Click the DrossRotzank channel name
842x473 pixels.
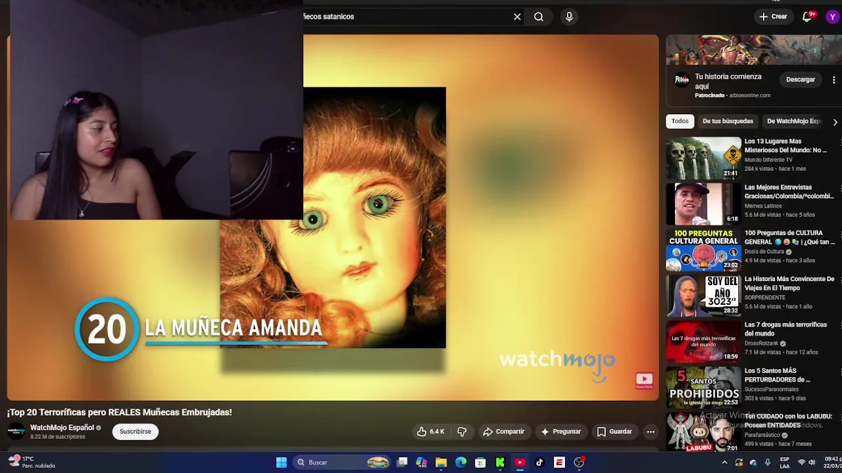(761, 343)
